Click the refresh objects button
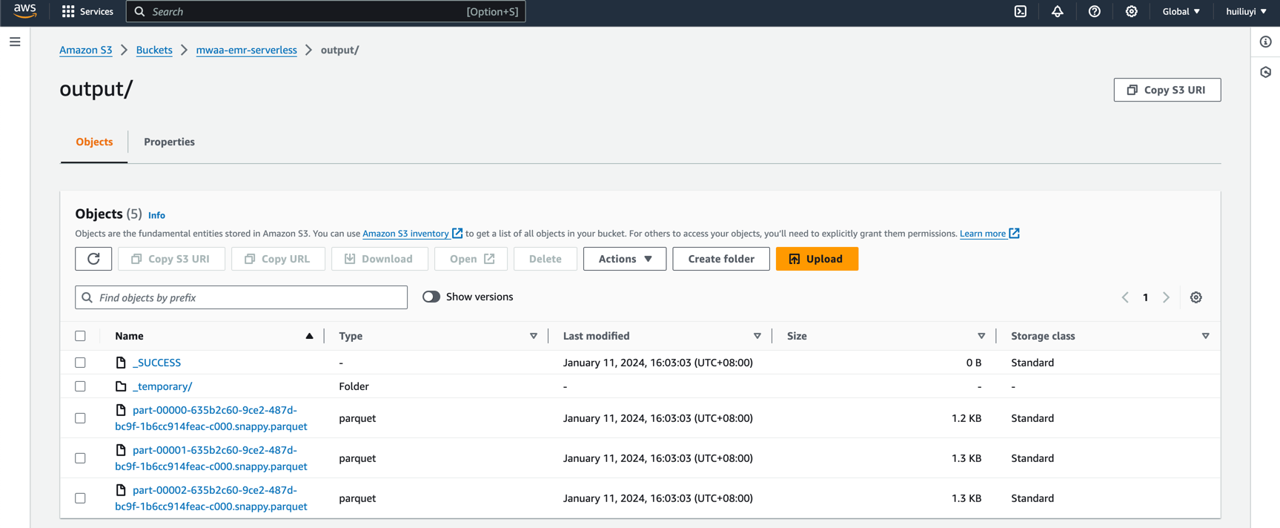The width and height of the screenshot is (1280, 528). 93,259
